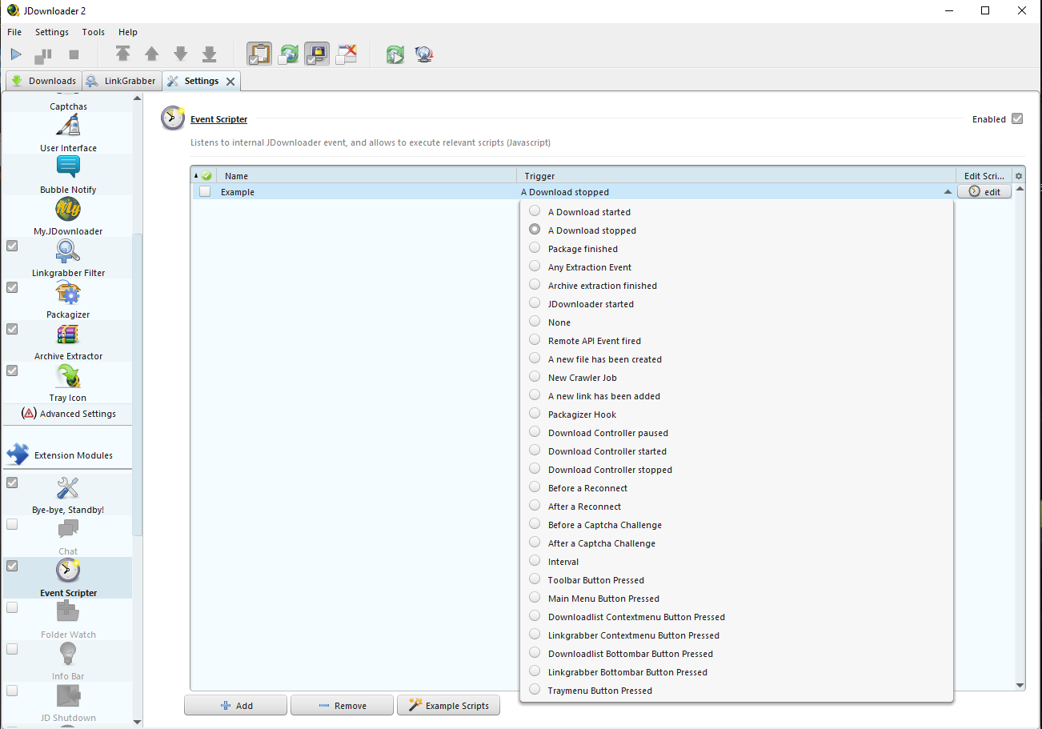Check for updates with the globe icon
The image size is (1042, 729).
click(424, 54)
